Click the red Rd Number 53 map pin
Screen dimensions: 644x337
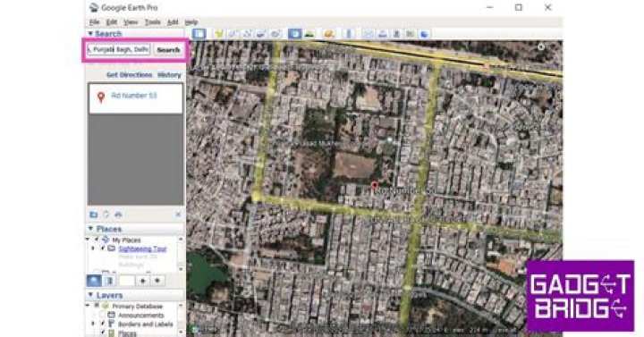(x=374, y=186)
